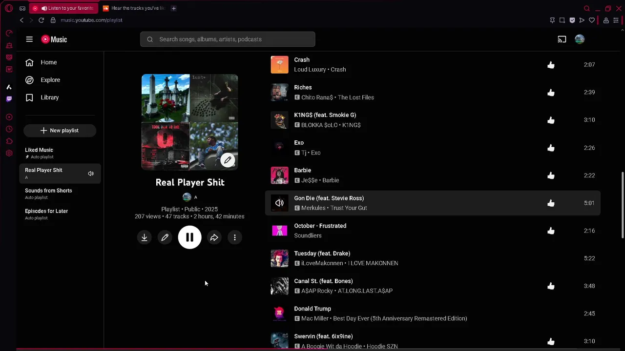Open Extensions cube icon in the sidebar
625x351 pixels.
pos(9,141)
